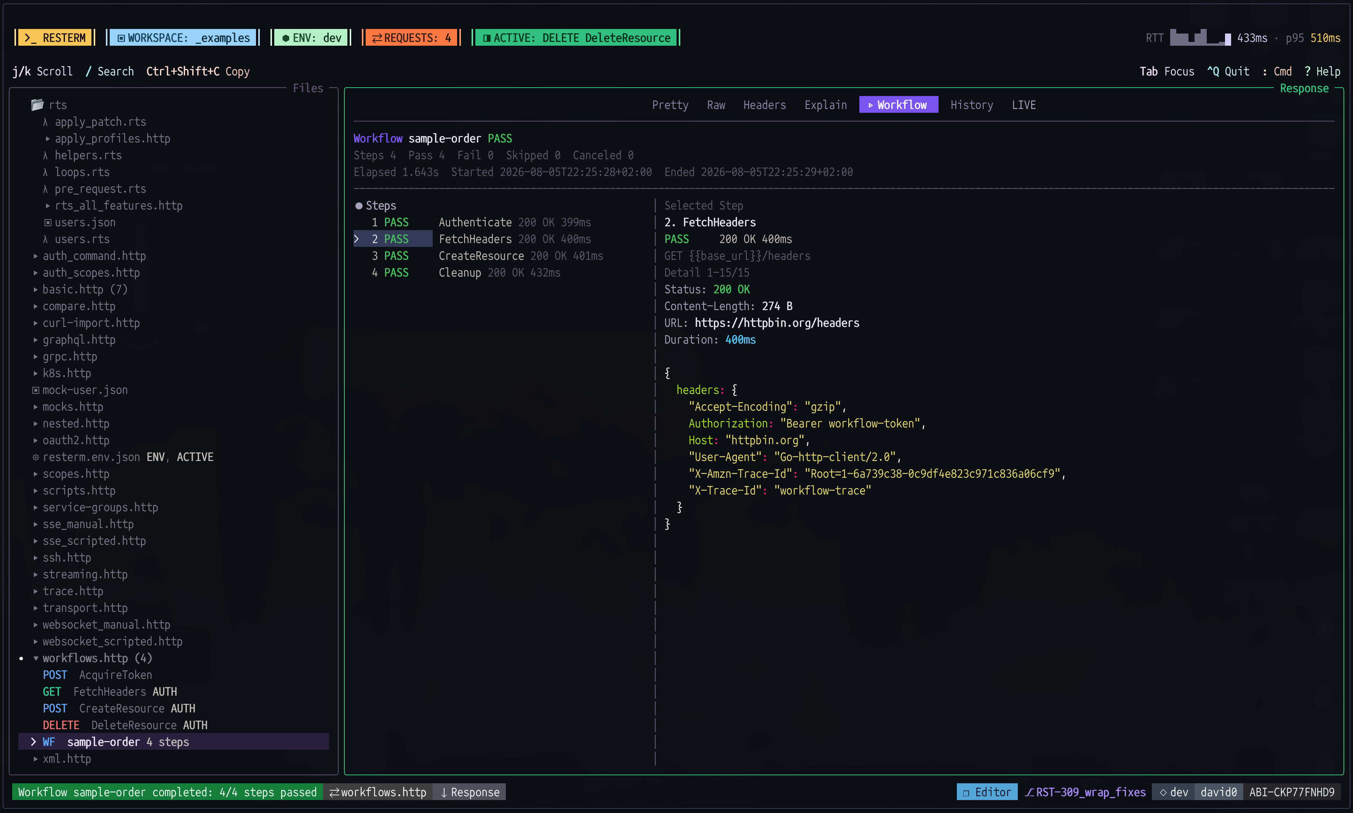Select DELETE DeleteResource AUTH request
1353x813 pixels.
125,725
